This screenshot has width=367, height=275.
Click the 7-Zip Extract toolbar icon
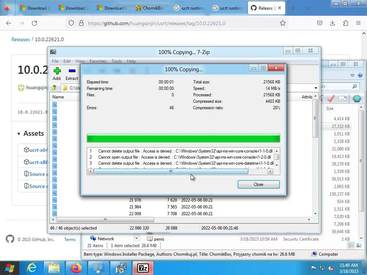72,71
